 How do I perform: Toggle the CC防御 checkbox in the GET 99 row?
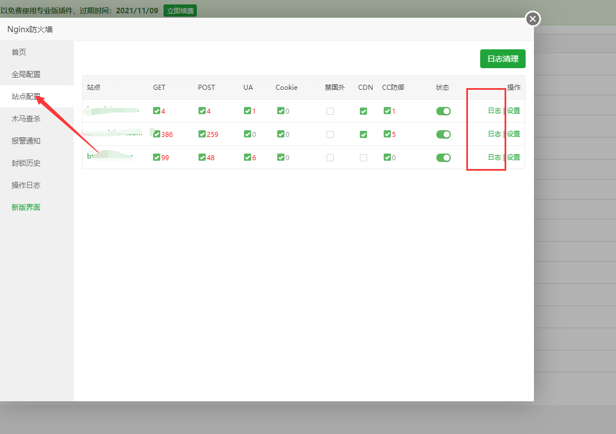pyautogui.click(x=388, y=157)
